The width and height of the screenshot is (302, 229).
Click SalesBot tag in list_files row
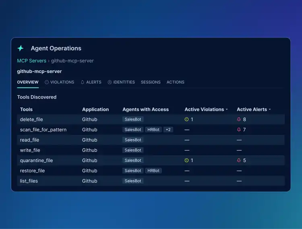coord(133,181)
